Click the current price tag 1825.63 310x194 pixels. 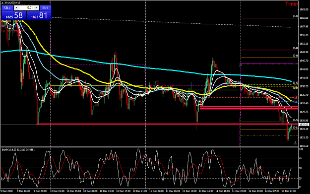[304, 125]
